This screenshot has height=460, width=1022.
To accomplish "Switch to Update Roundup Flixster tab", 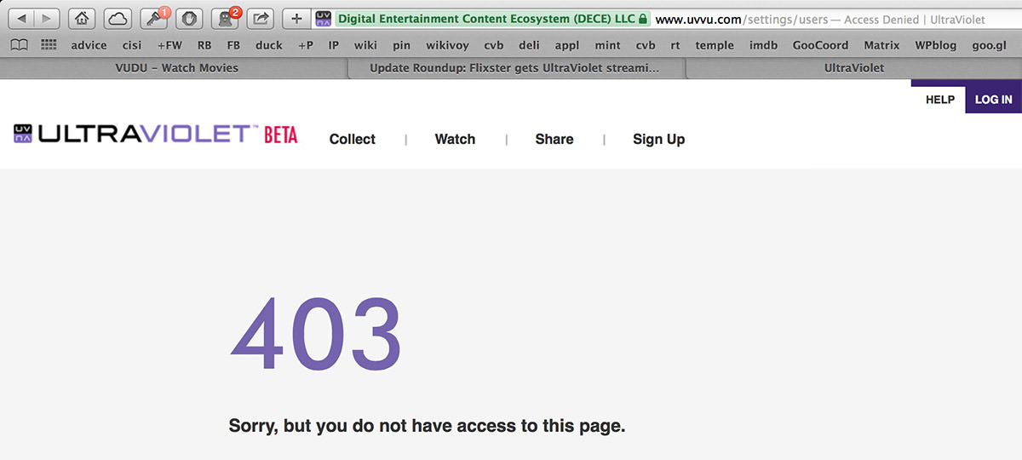I will pyautogui.click(x=514, y=68).
